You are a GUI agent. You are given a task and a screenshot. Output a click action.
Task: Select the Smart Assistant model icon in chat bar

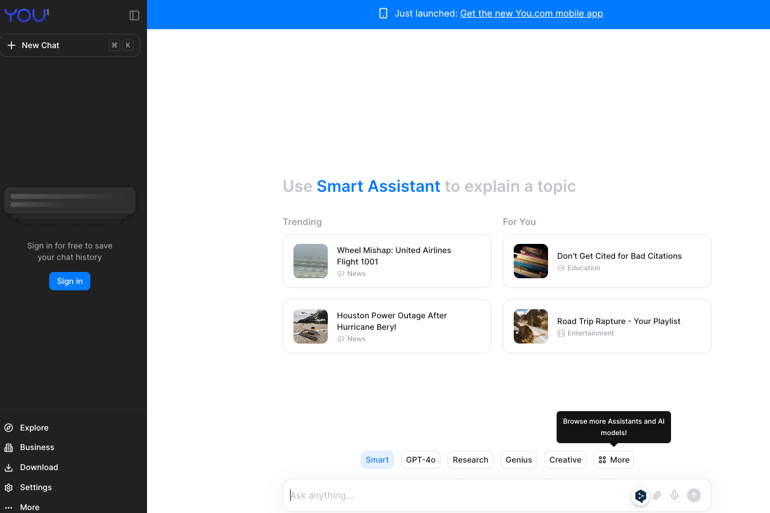[x=640, y=495]
